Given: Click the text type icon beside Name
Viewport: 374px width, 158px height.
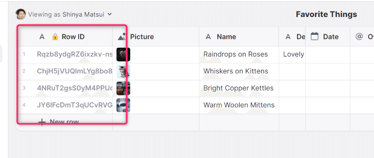Looking at the screenshot, I should (x=208, y=36).
